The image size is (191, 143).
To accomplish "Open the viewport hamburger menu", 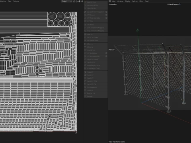I will point(110,1).
